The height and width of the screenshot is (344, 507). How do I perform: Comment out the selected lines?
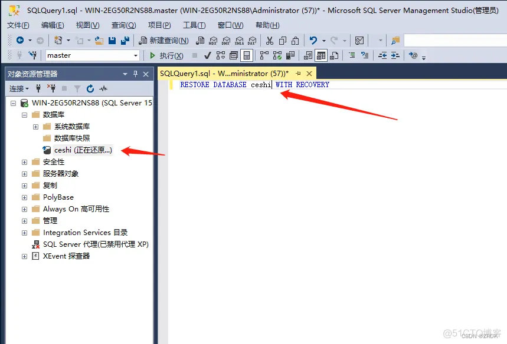tap(352, 55)
